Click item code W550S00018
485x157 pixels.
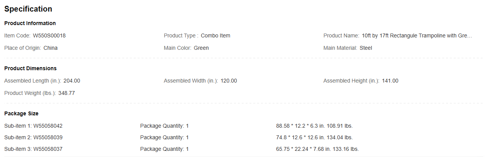tap(49, 35)
